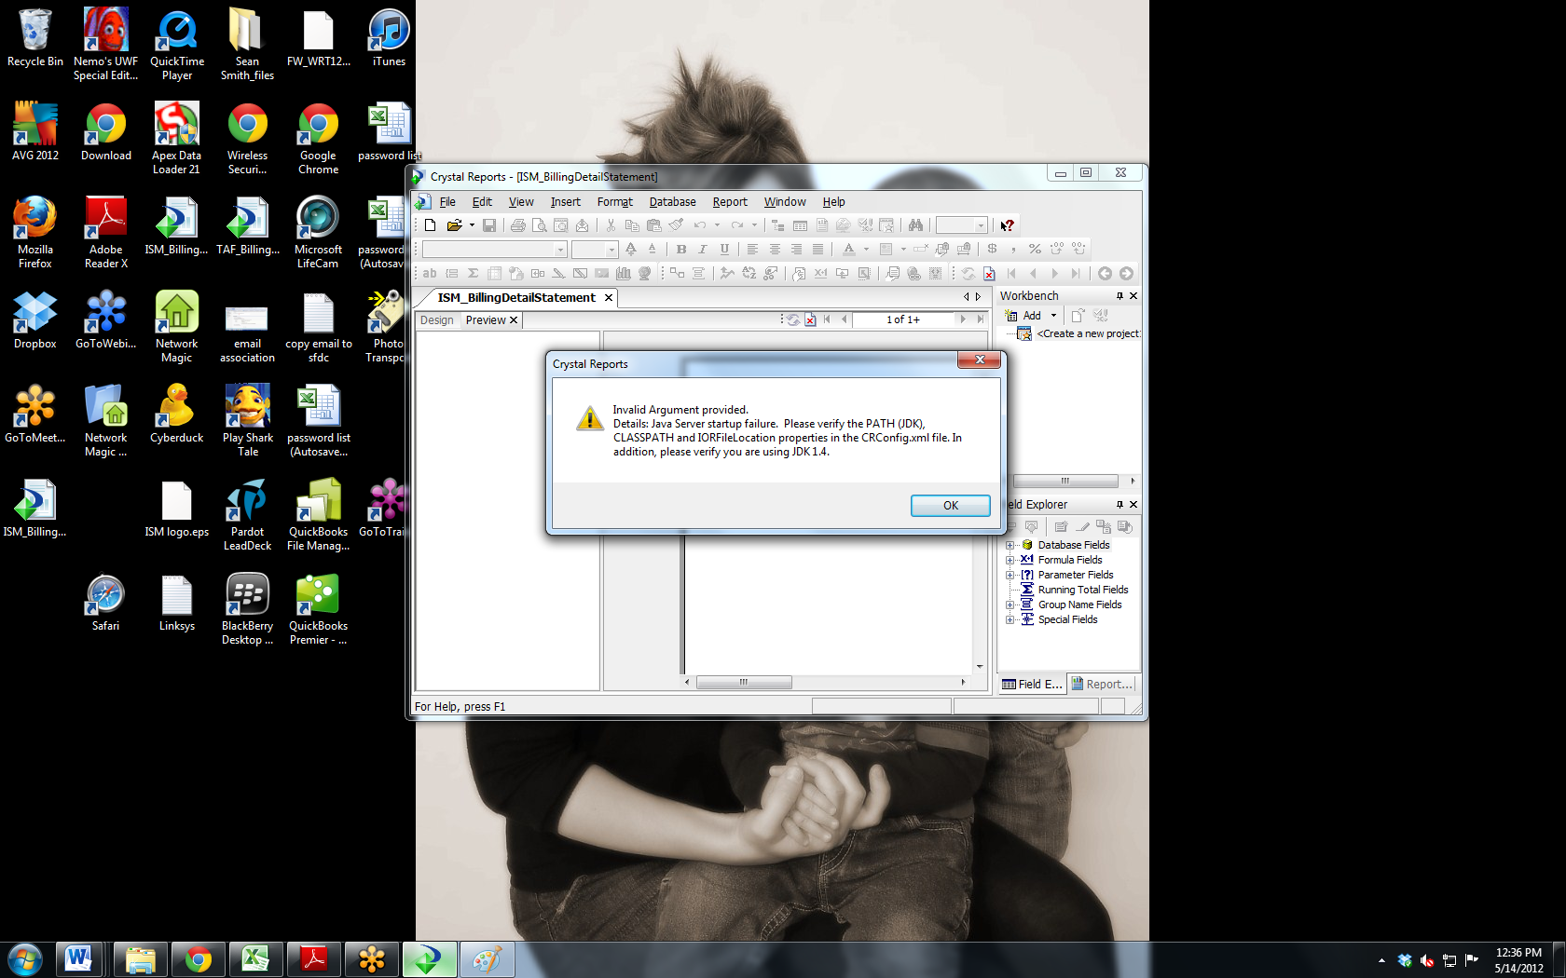Viewport: 1566px width, 978px height.
Task: Select the Export report icon
Action: pos(580,224)
